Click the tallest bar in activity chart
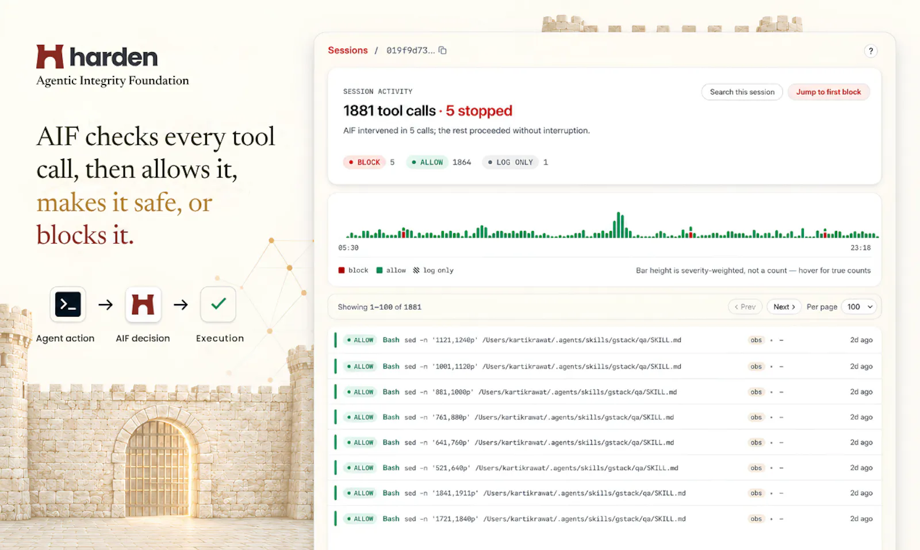920x550 pixels. (619, 225)
